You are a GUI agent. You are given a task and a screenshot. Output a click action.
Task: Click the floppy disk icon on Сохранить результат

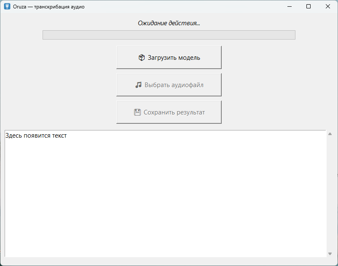pyautogui.click(x=137, y=112)
